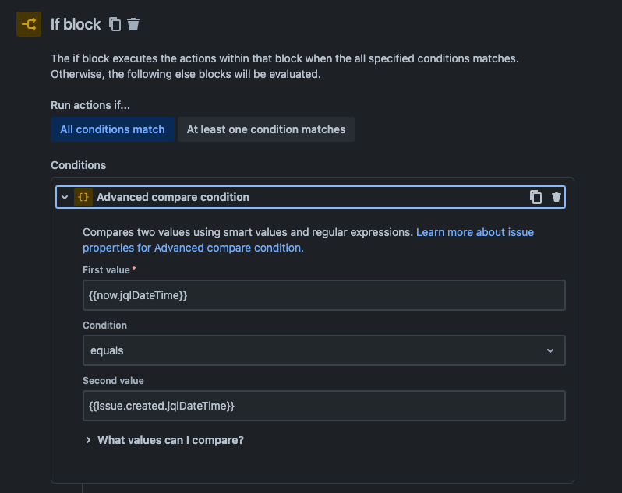Click the If block description paragraph
The height and width of the screenshot is (493, 622).
point(284,66)
